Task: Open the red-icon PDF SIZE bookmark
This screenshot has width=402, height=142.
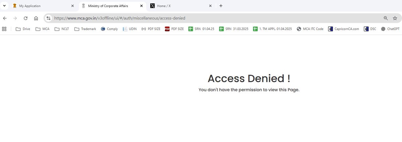Action: click(174, 29)
